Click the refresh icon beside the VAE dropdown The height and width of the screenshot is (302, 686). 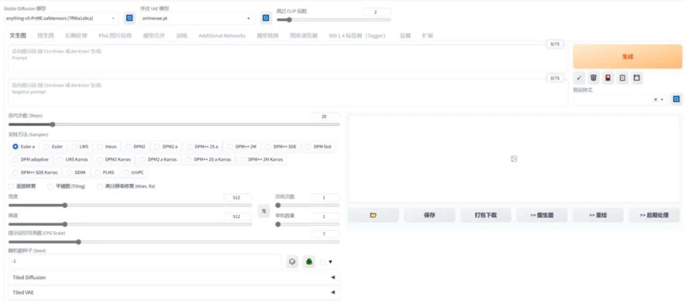point(266,18)
